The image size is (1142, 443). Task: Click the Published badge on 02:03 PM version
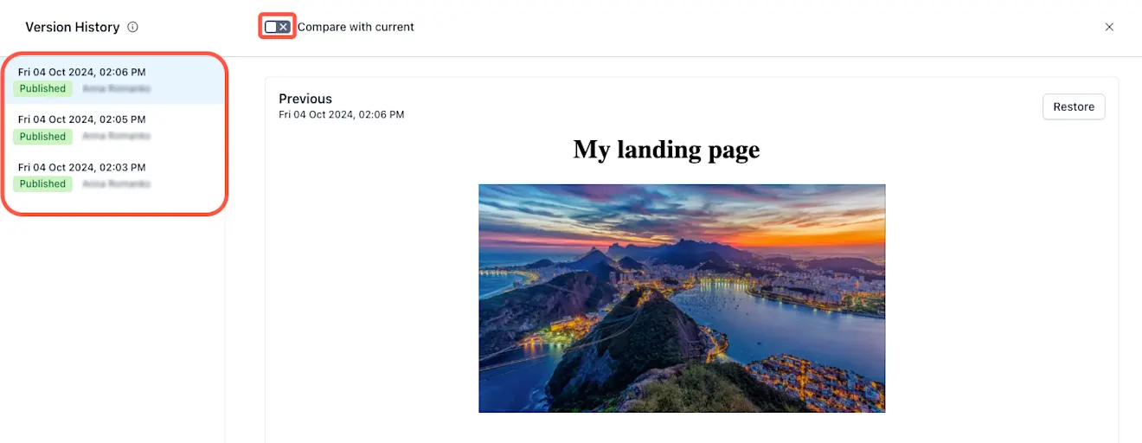coord(42,183)
